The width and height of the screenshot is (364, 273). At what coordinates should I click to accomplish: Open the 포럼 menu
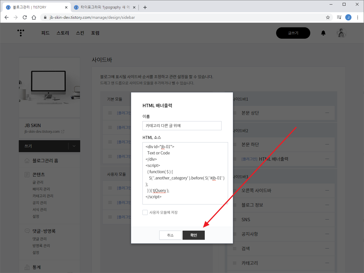click(x=95, y=33)
